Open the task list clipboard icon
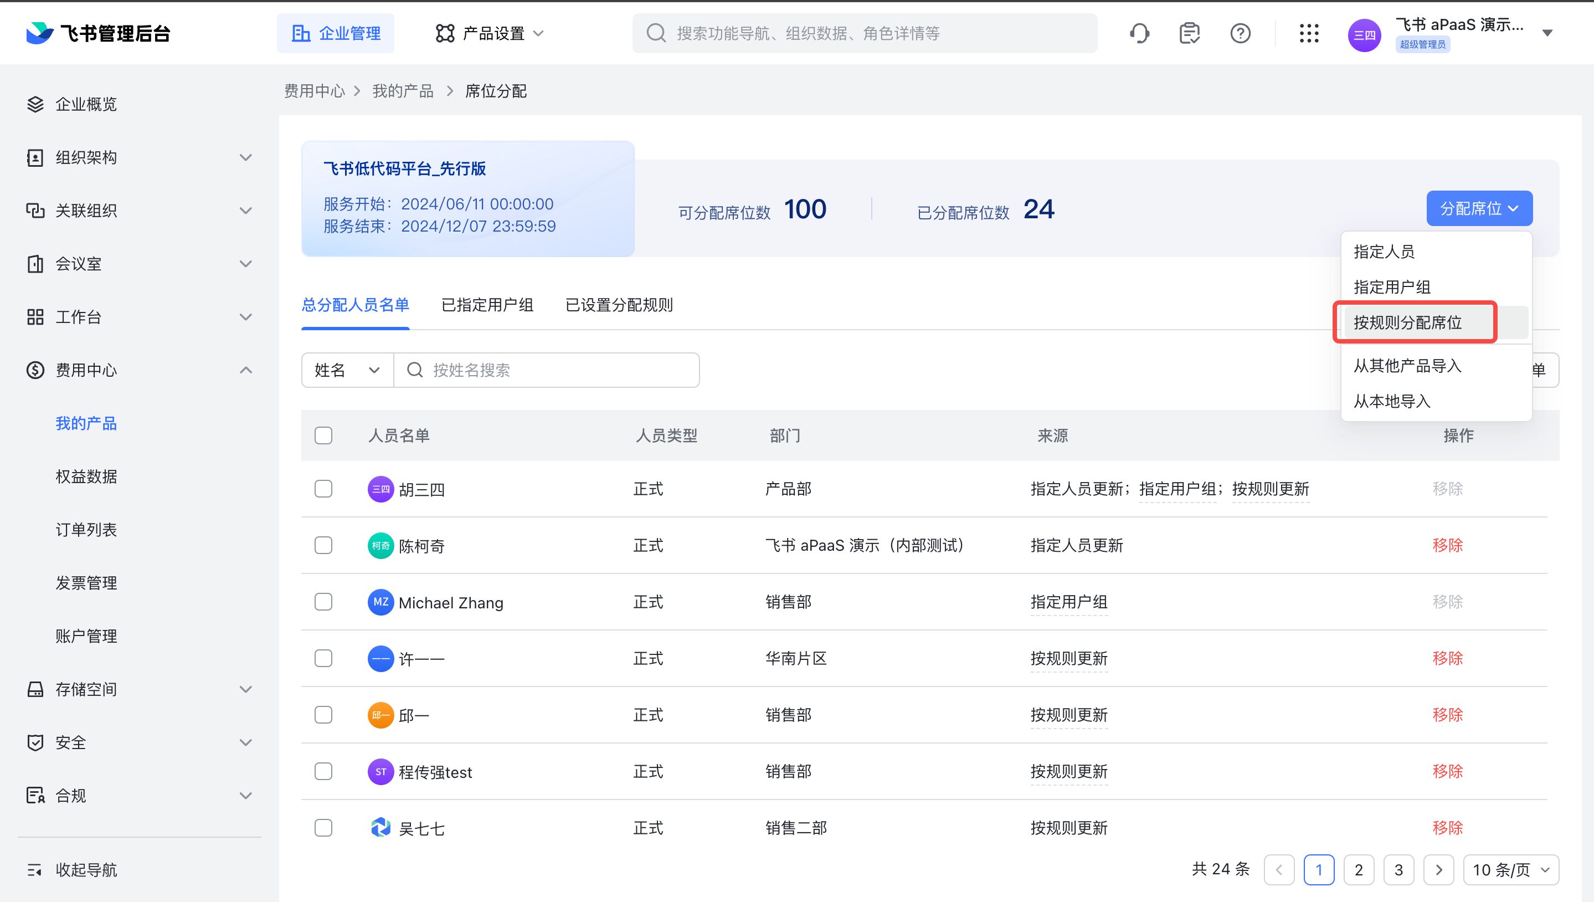 (x=1190, y=33)
